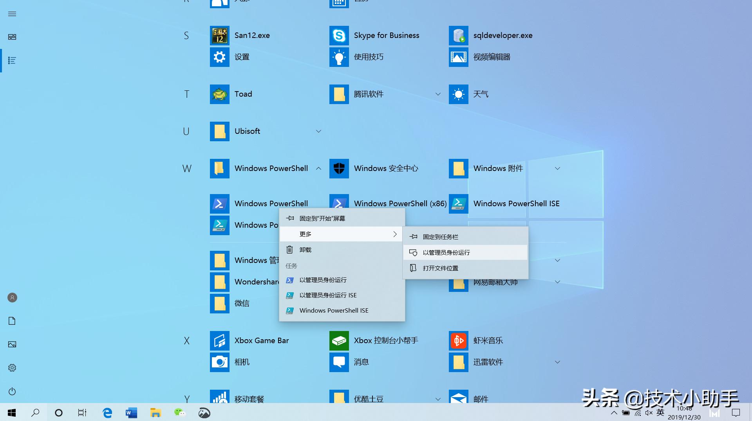The width and height of the screenshot is (752, 421).
Task: Click the power button in sidebar
Action: pos(12,391)
